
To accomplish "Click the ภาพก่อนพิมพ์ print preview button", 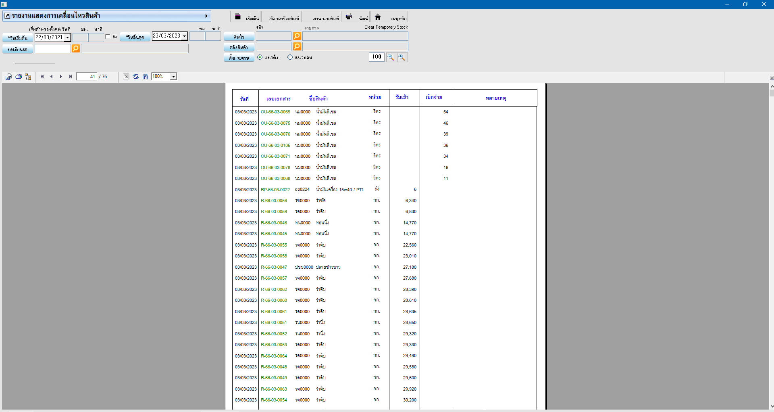I will (321, 17).
